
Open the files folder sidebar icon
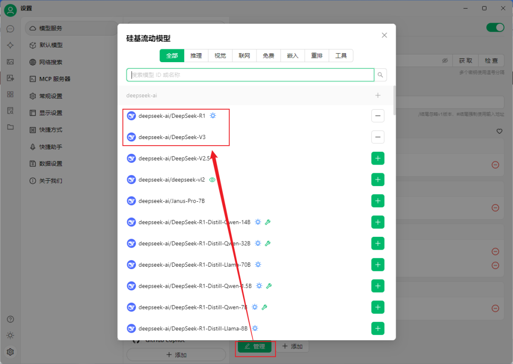pyautogui.click(x=10, y=127)
